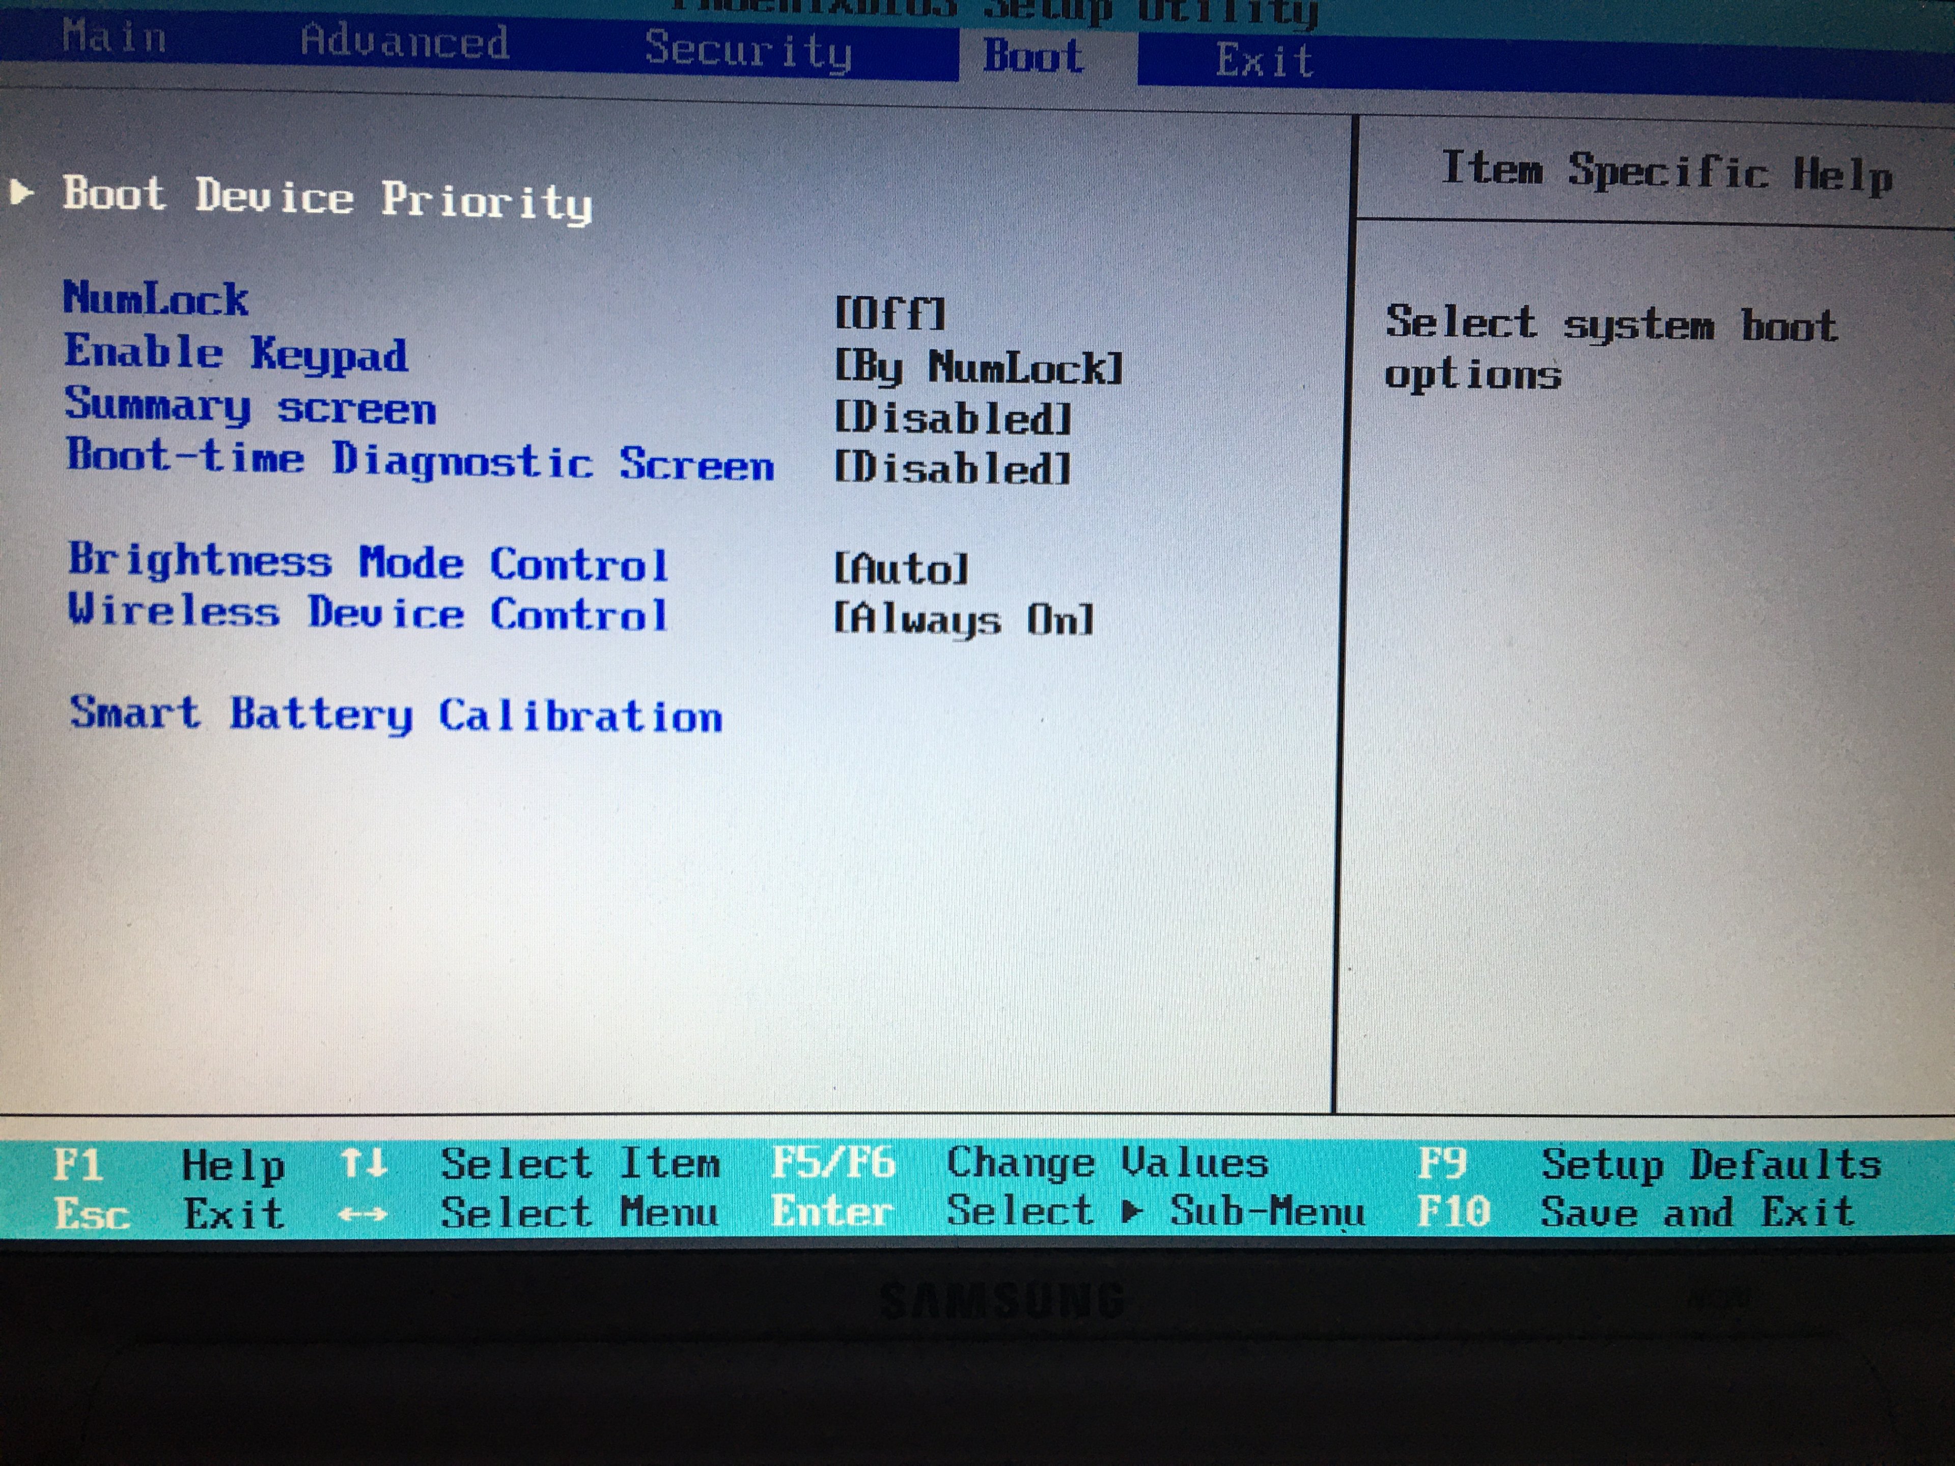Toggle NumLock Off value
1955x1466 pixels.
889,314
